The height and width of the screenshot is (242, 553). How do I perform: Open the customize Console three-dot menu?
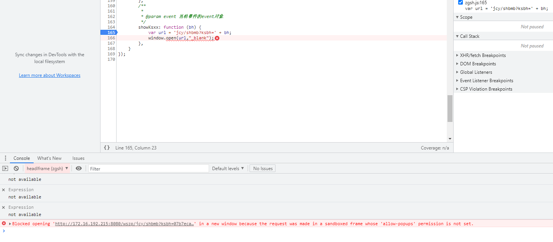coord(5,158)
